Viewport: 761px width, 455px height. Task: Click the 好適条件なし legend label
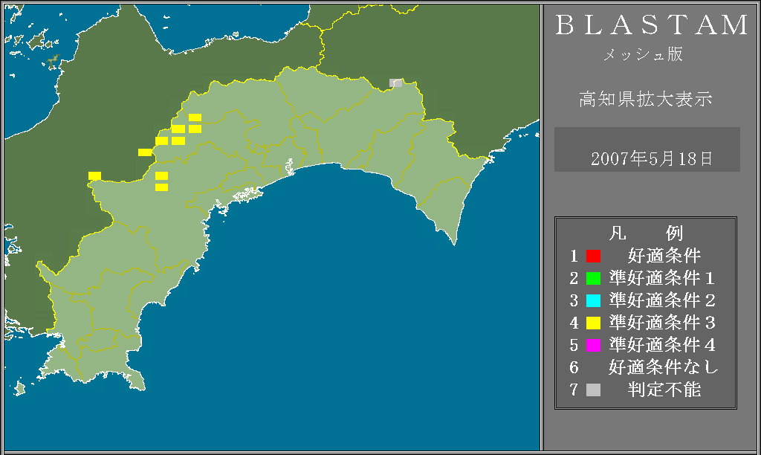click(664, 367)
